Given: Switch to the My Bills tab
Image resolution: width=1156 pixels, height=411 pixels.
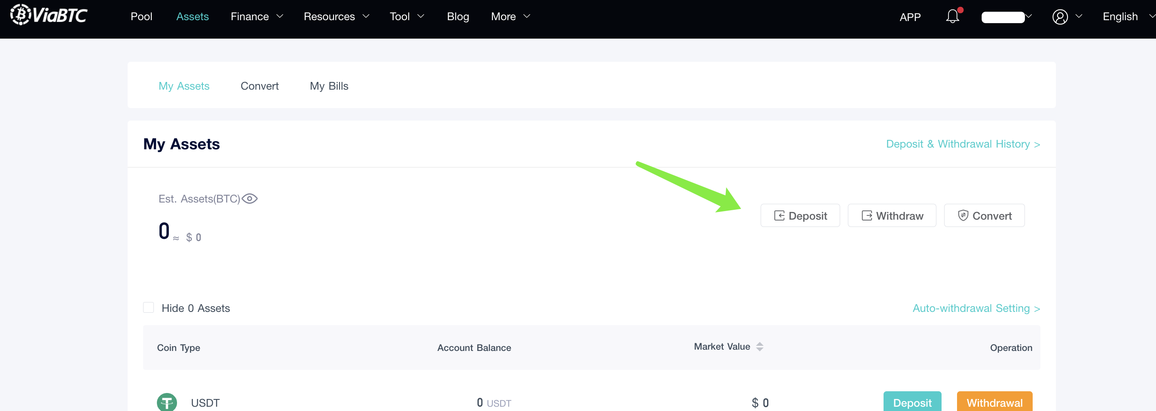Looking at the screenshot, I should [x=329, y=86].
